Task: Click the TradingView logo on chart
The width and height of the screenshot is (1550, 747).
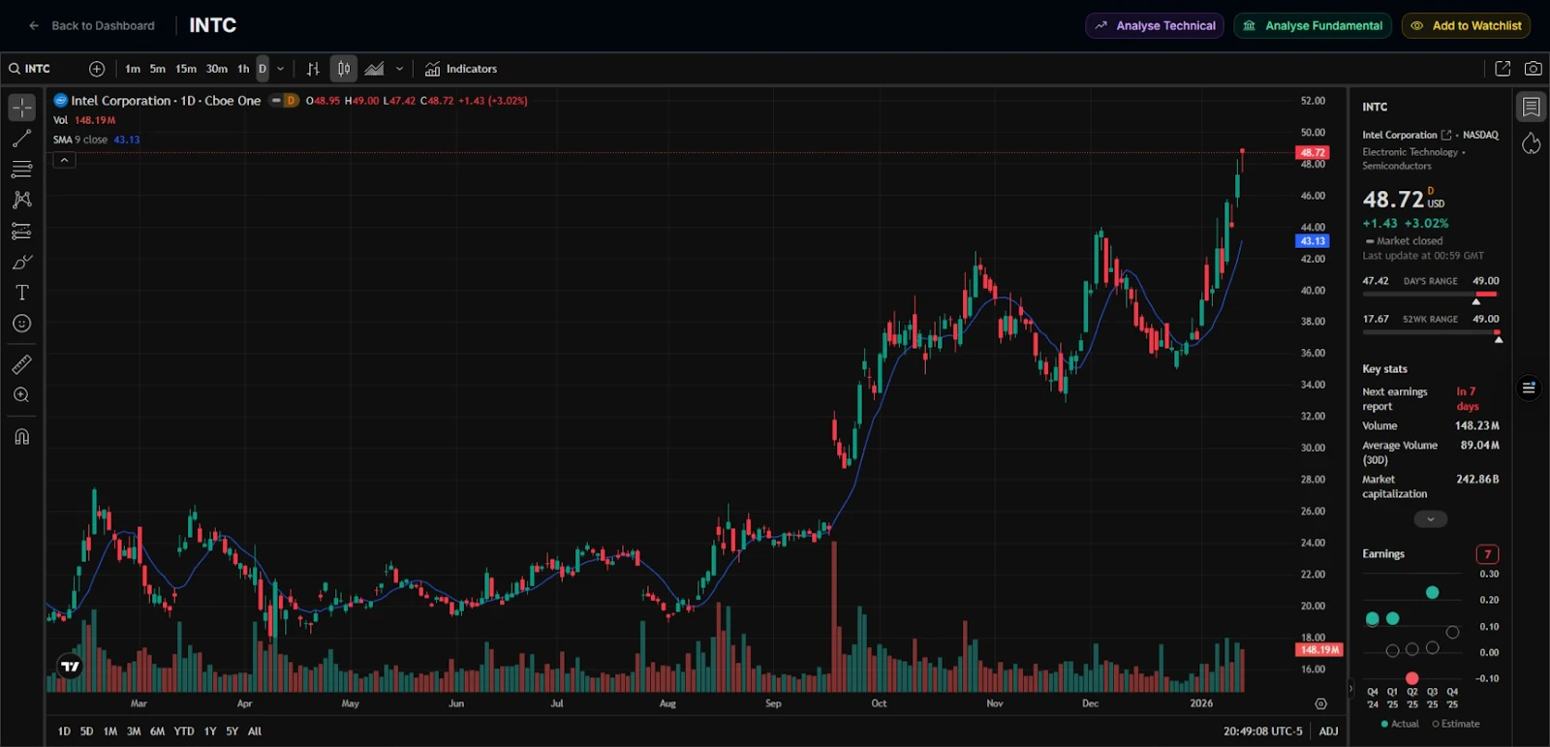Action: pos(70,667)
